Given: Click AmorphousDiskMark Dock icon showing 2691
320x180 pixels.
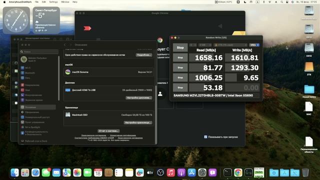Looking at the screenshot, I should [259, 172].
